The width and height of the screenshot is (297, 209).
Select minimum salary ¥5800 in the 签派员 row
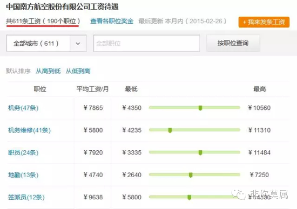point(132,197)
